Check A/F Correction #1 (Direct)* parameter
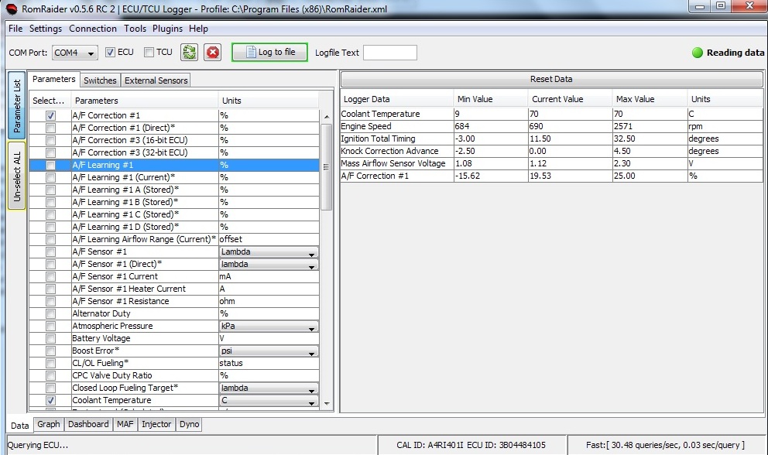The height and width of the screenshot is (455, 768). (50, 128)
